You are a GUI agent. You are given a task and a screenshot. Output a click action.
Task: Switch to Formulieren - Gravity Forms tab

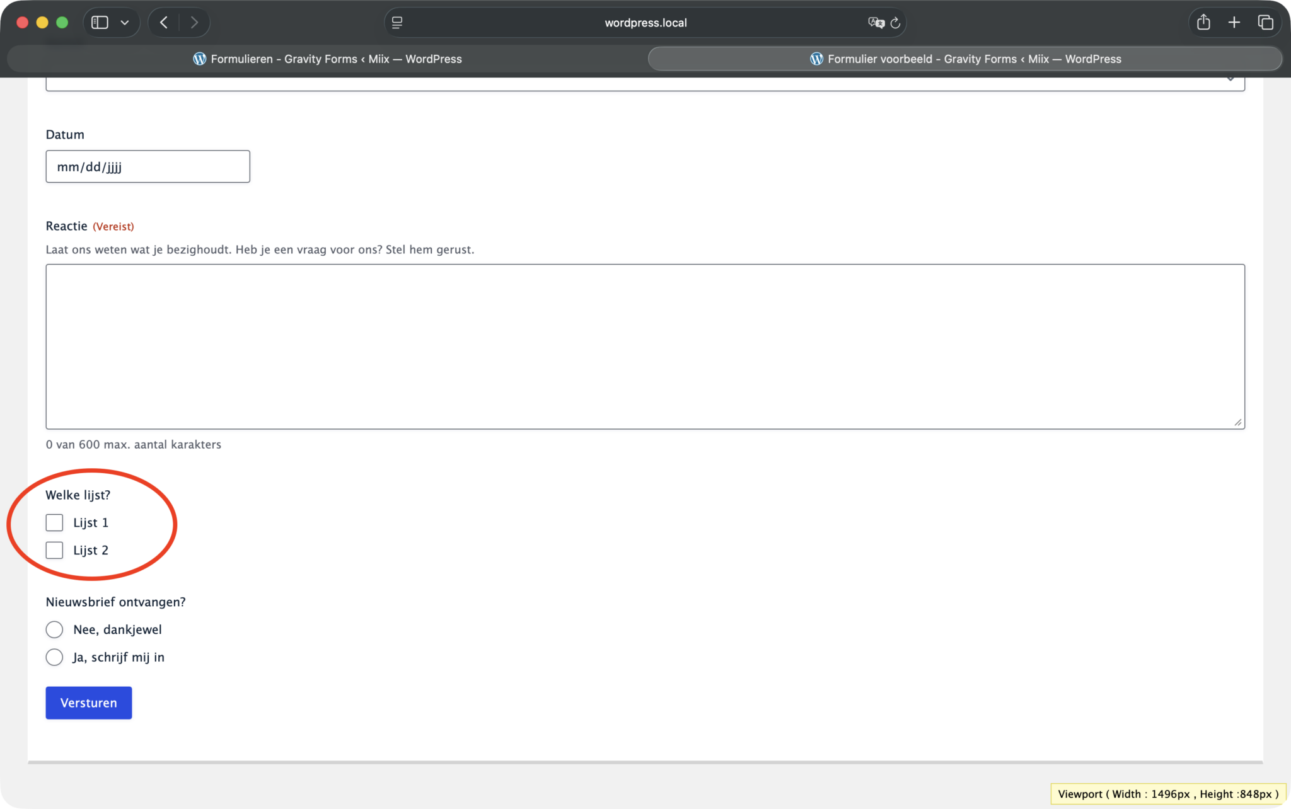[x=327, y=59]
